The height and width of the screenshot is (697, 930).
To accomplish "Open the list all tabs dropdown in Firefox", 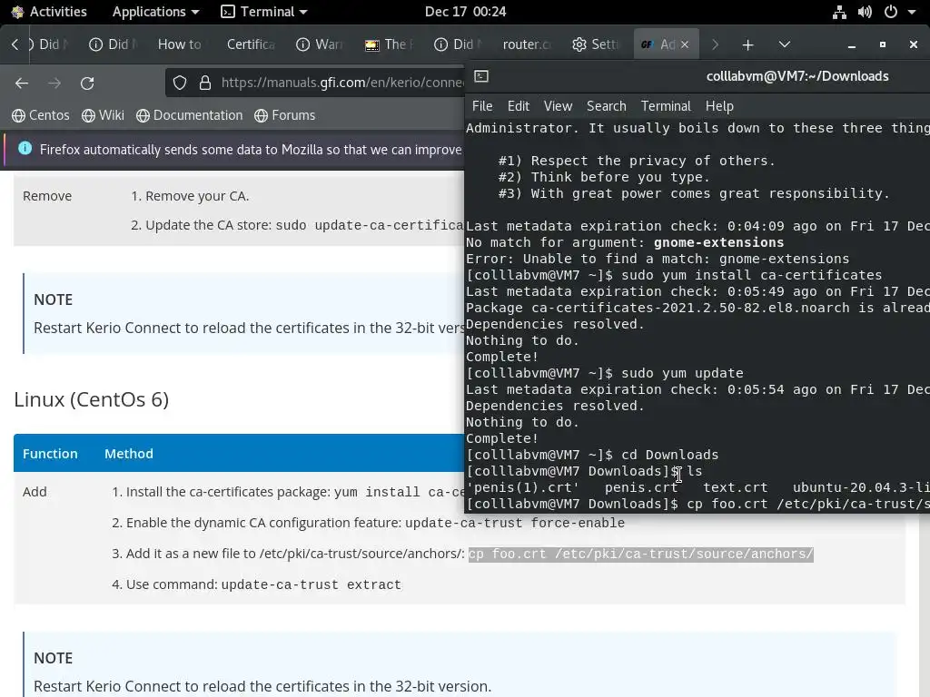I will (x=784, y=44).
